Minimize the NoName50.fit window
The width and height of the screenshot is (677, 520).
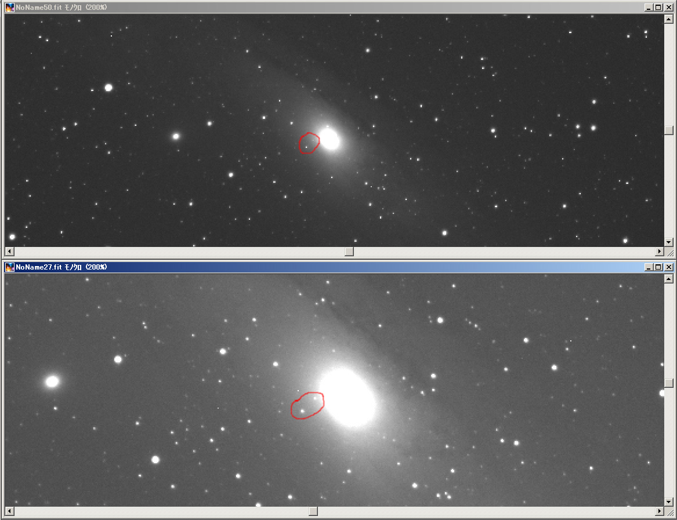[649, 8]
